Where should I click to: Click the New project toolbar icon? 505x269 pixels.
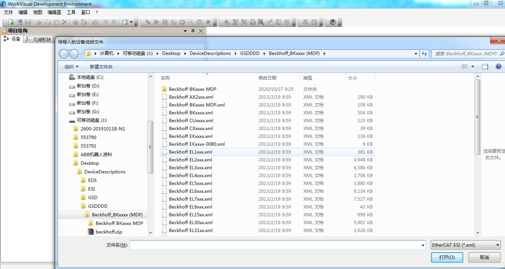[x=11, y=22]
